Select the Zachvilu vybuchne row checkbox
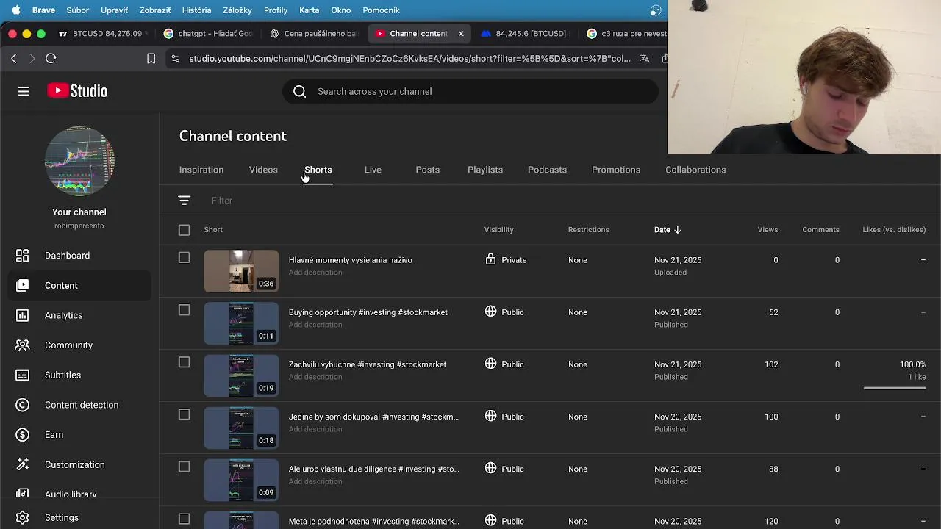941x529 pixels. [184, 362]
